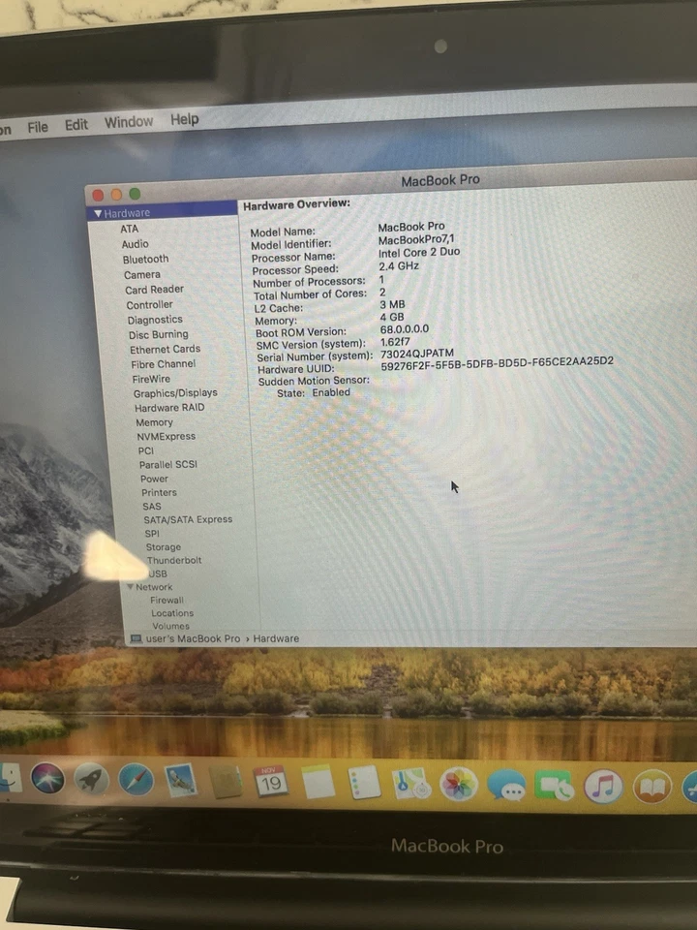Launch Safari from the Dock
Image resolution: width=697 pixels, height=930 pixels.
tap(136, 779)
